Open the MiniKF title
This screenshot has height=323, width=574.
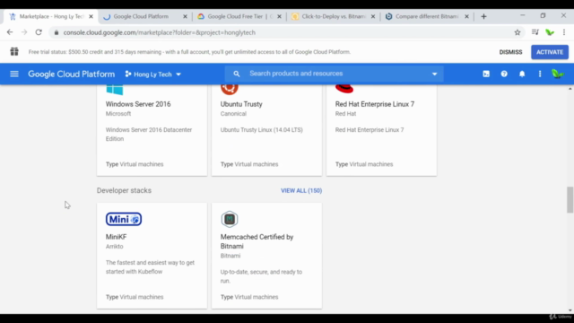(116, 237)
